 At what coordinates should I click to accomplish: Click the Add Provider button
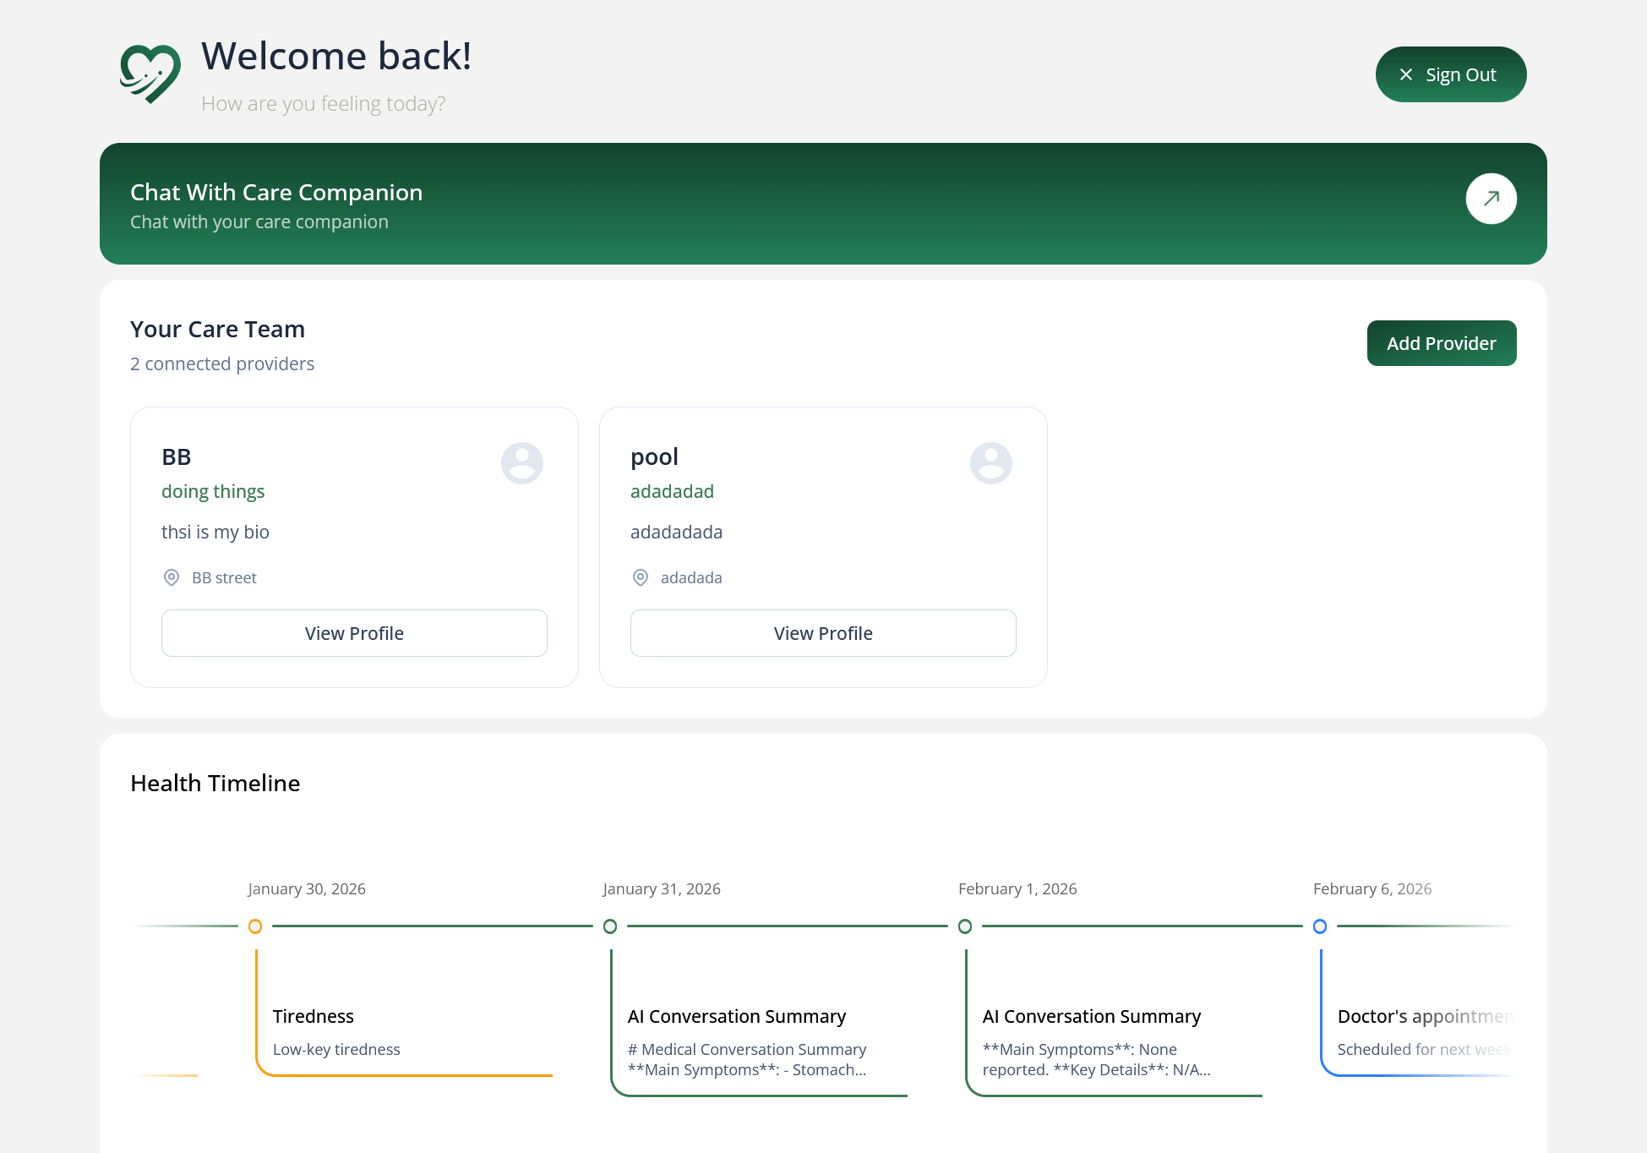[1441, 343]
